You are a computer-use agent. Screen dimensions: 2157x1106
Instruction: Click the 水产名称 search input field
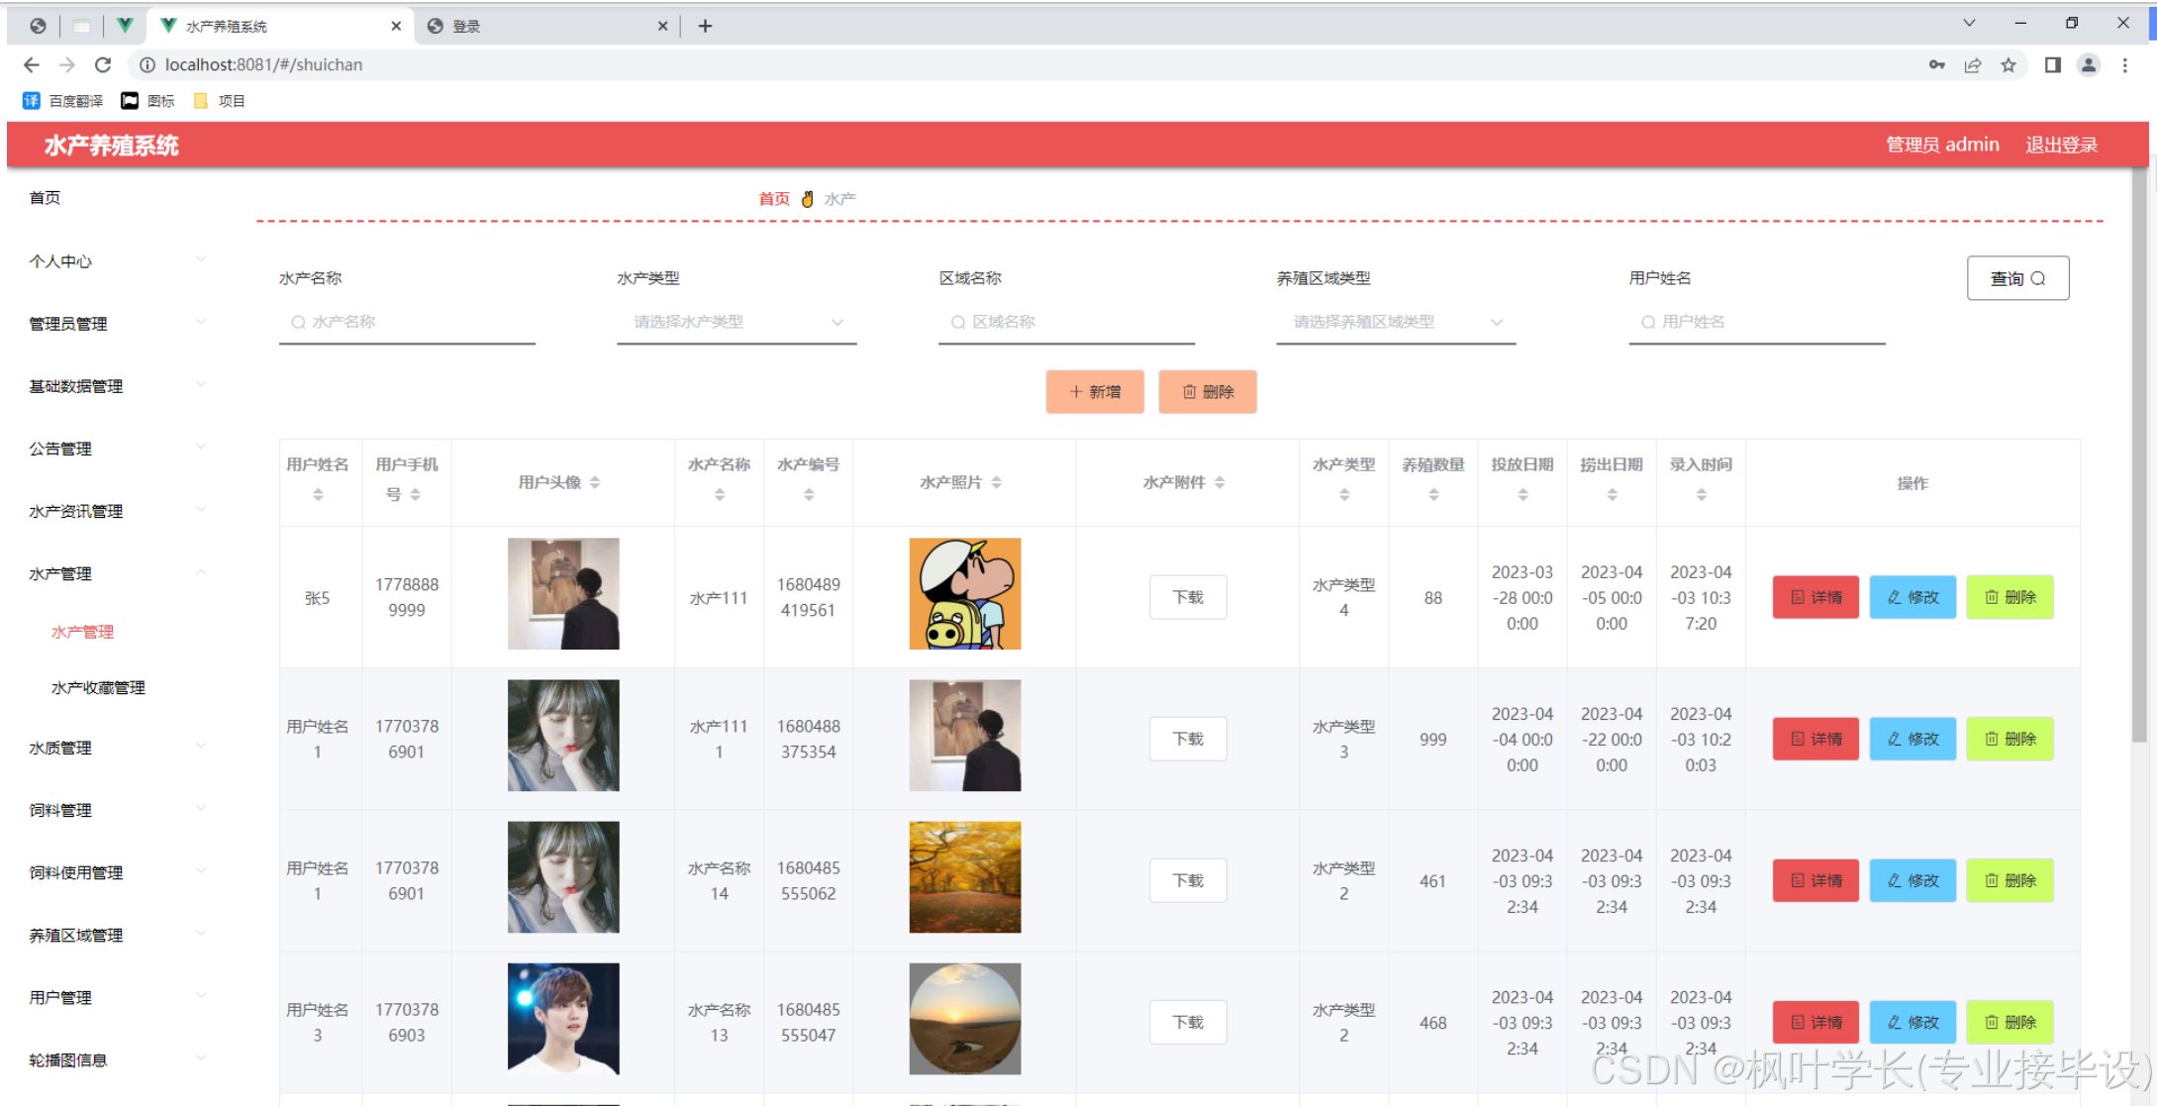pyautogui.click(x=408, y=322)
